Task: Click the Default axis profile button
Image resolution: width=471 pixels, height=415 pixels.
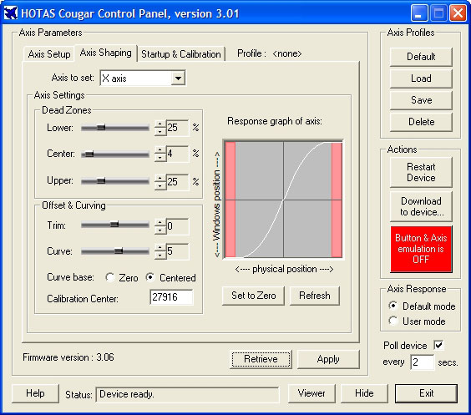Action: coord(421,57)
